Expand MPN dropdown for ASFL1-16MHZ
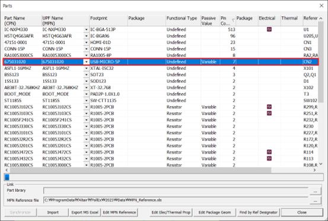 click(x=86, y=68)
